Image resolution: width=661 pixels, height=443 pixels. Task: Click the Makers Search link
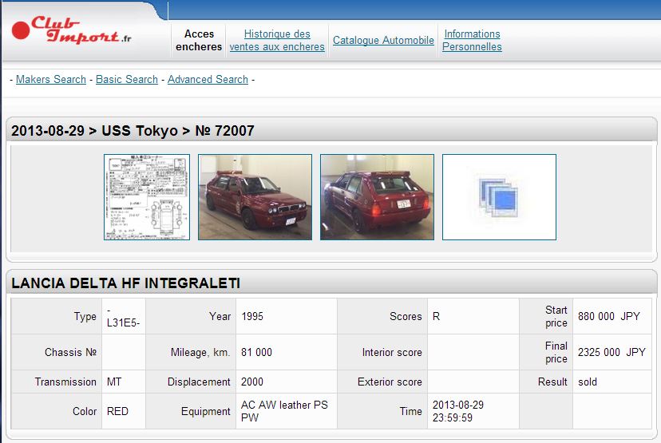tap(51, 79)
